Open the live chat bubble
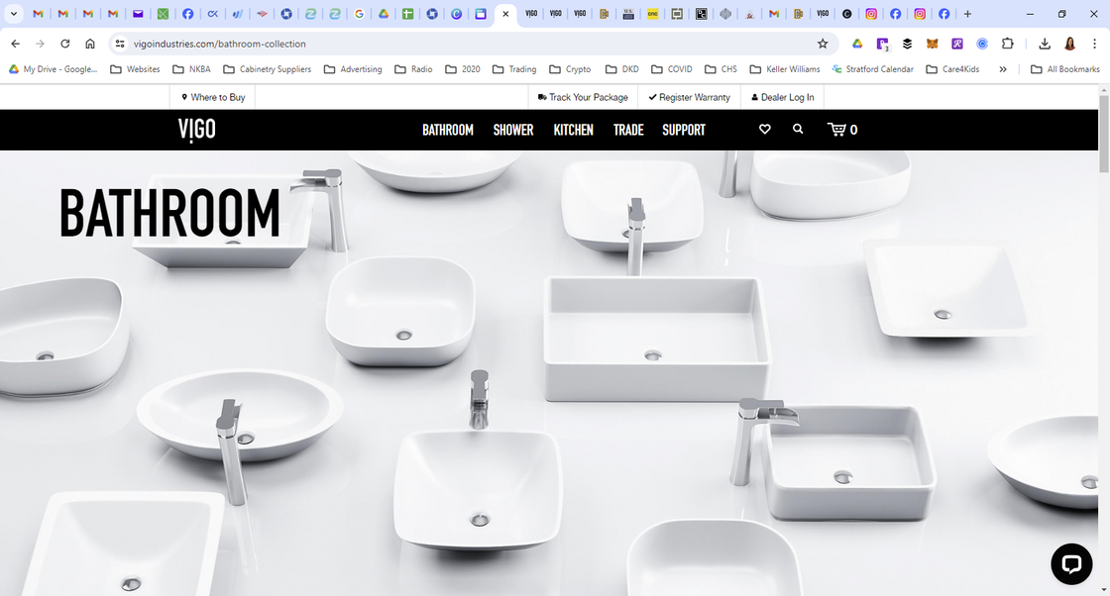This screenshot has height=596, width=1110. point(1070,564)
